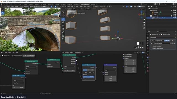Screen dimensions: 177x99
Task: Open the Count mode dropdown on Curve to Points
Action: tap(69, 67)
